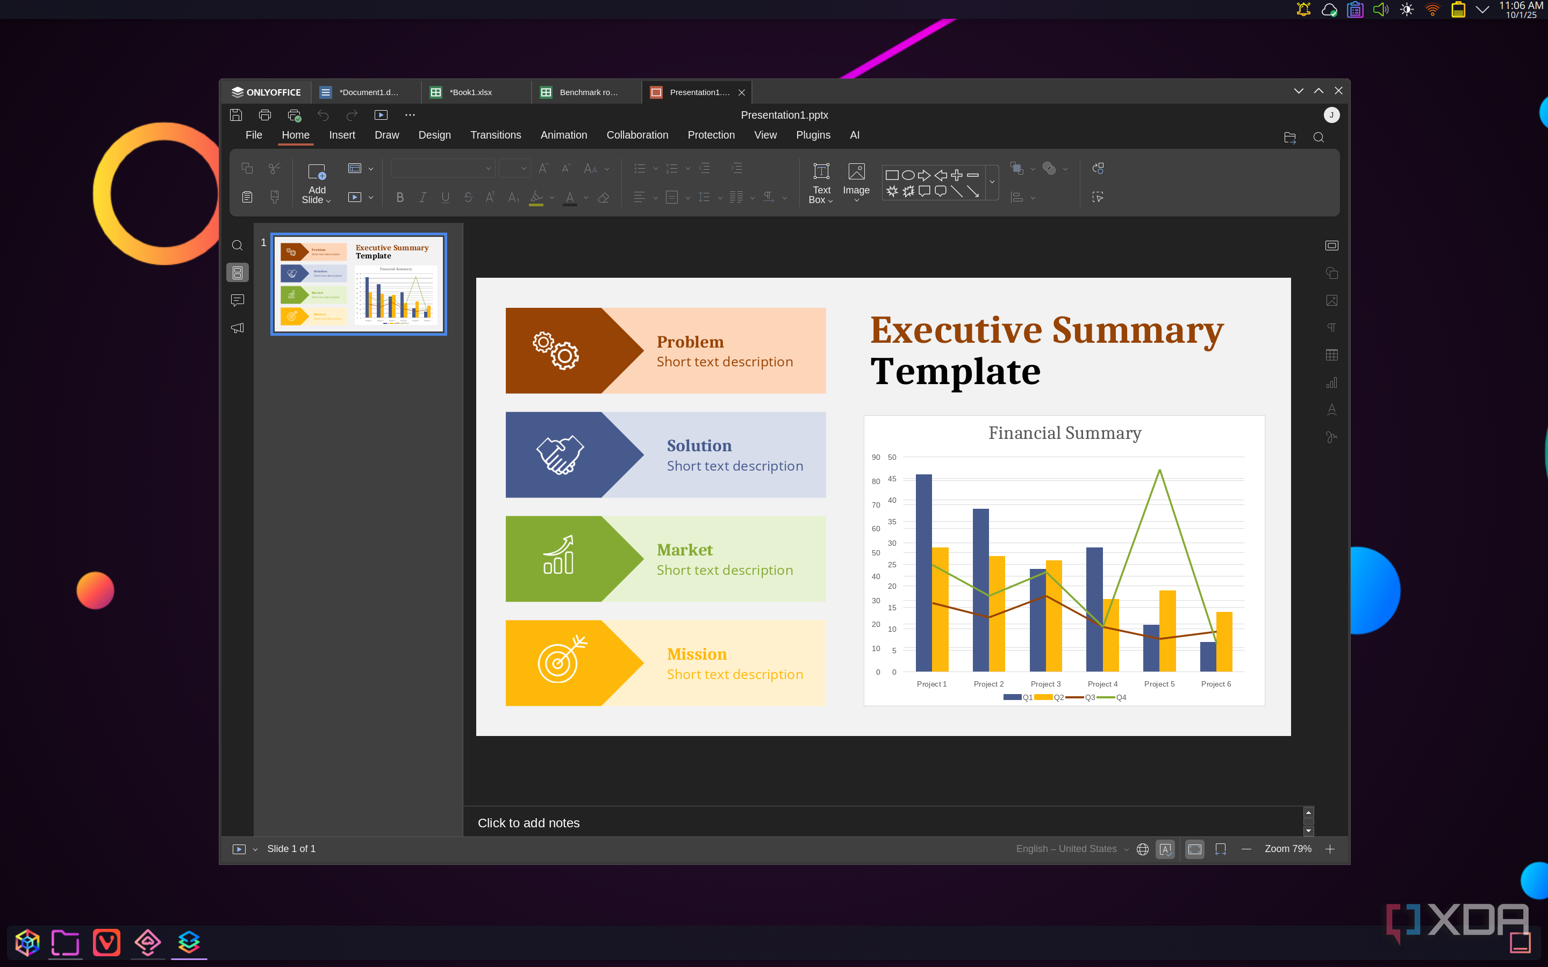Select the rectangle shape

pyautogui.click(x=892, y=175)
